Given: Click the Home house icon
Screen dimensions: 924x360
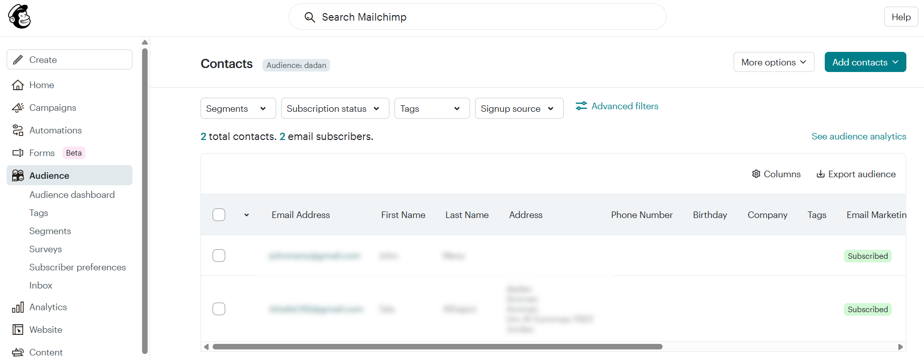Looking at the screenshot, I should click(18, 85).
